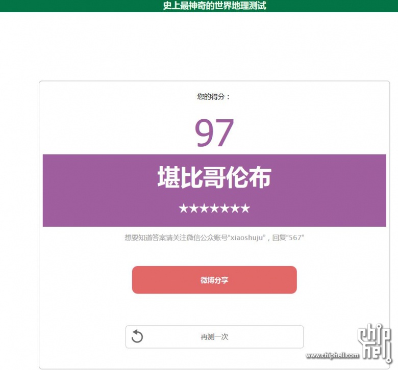
Task: Click the 微博分享 share button
Action: 214,280
